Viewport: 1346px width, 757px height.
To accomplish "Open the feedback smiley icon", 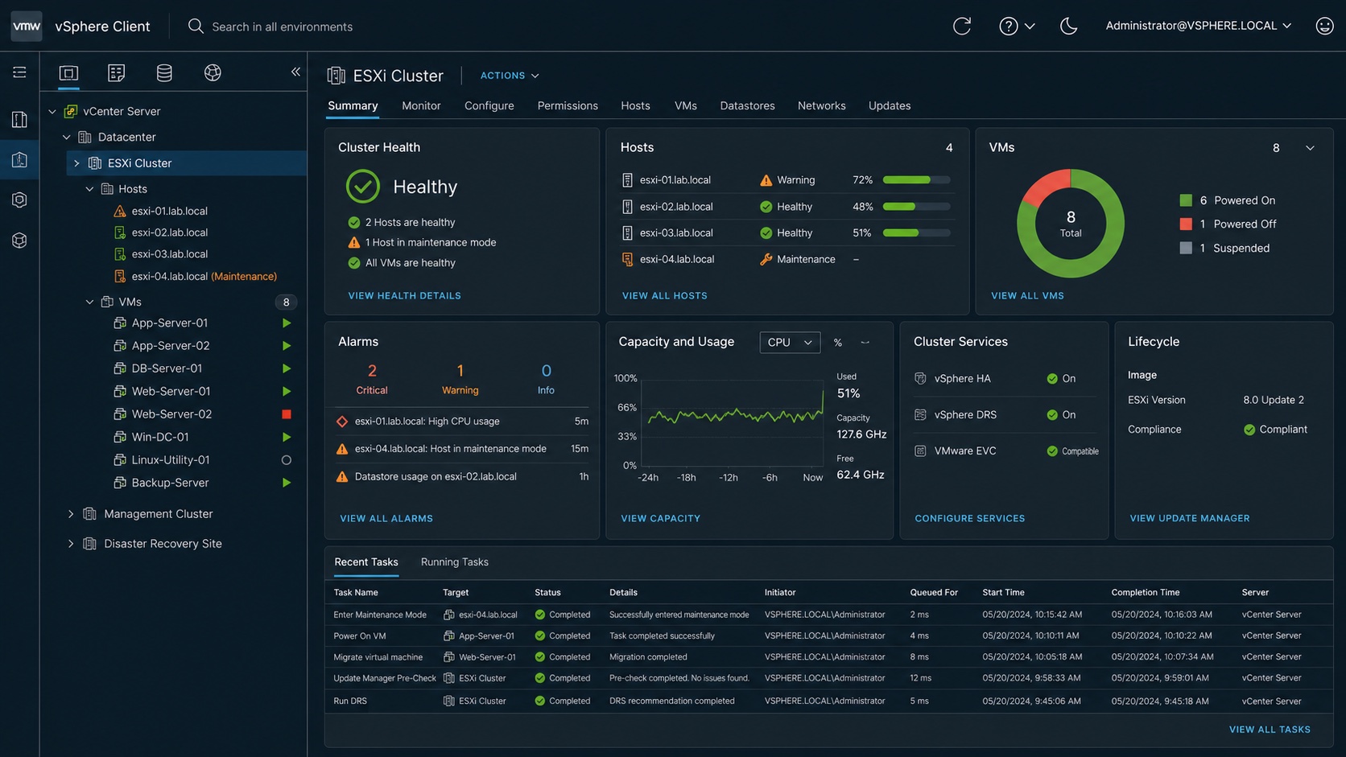I will click(1324, 26).
